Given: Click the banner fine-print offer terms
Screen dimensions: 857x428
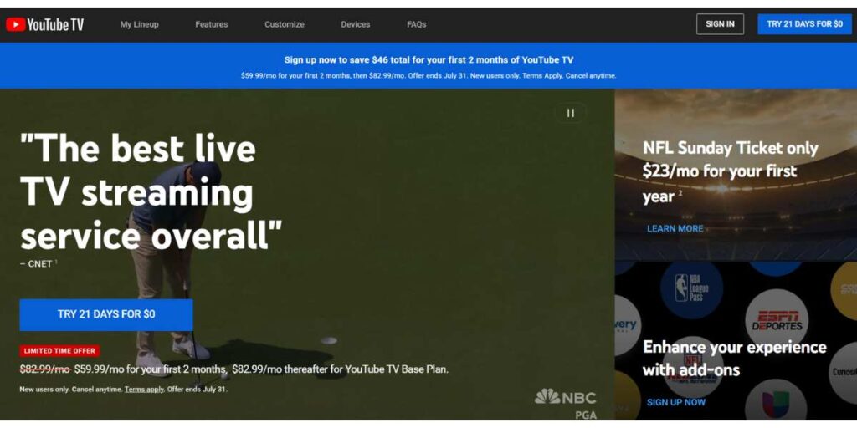Looking at the screenshot, I should [428, 76].
